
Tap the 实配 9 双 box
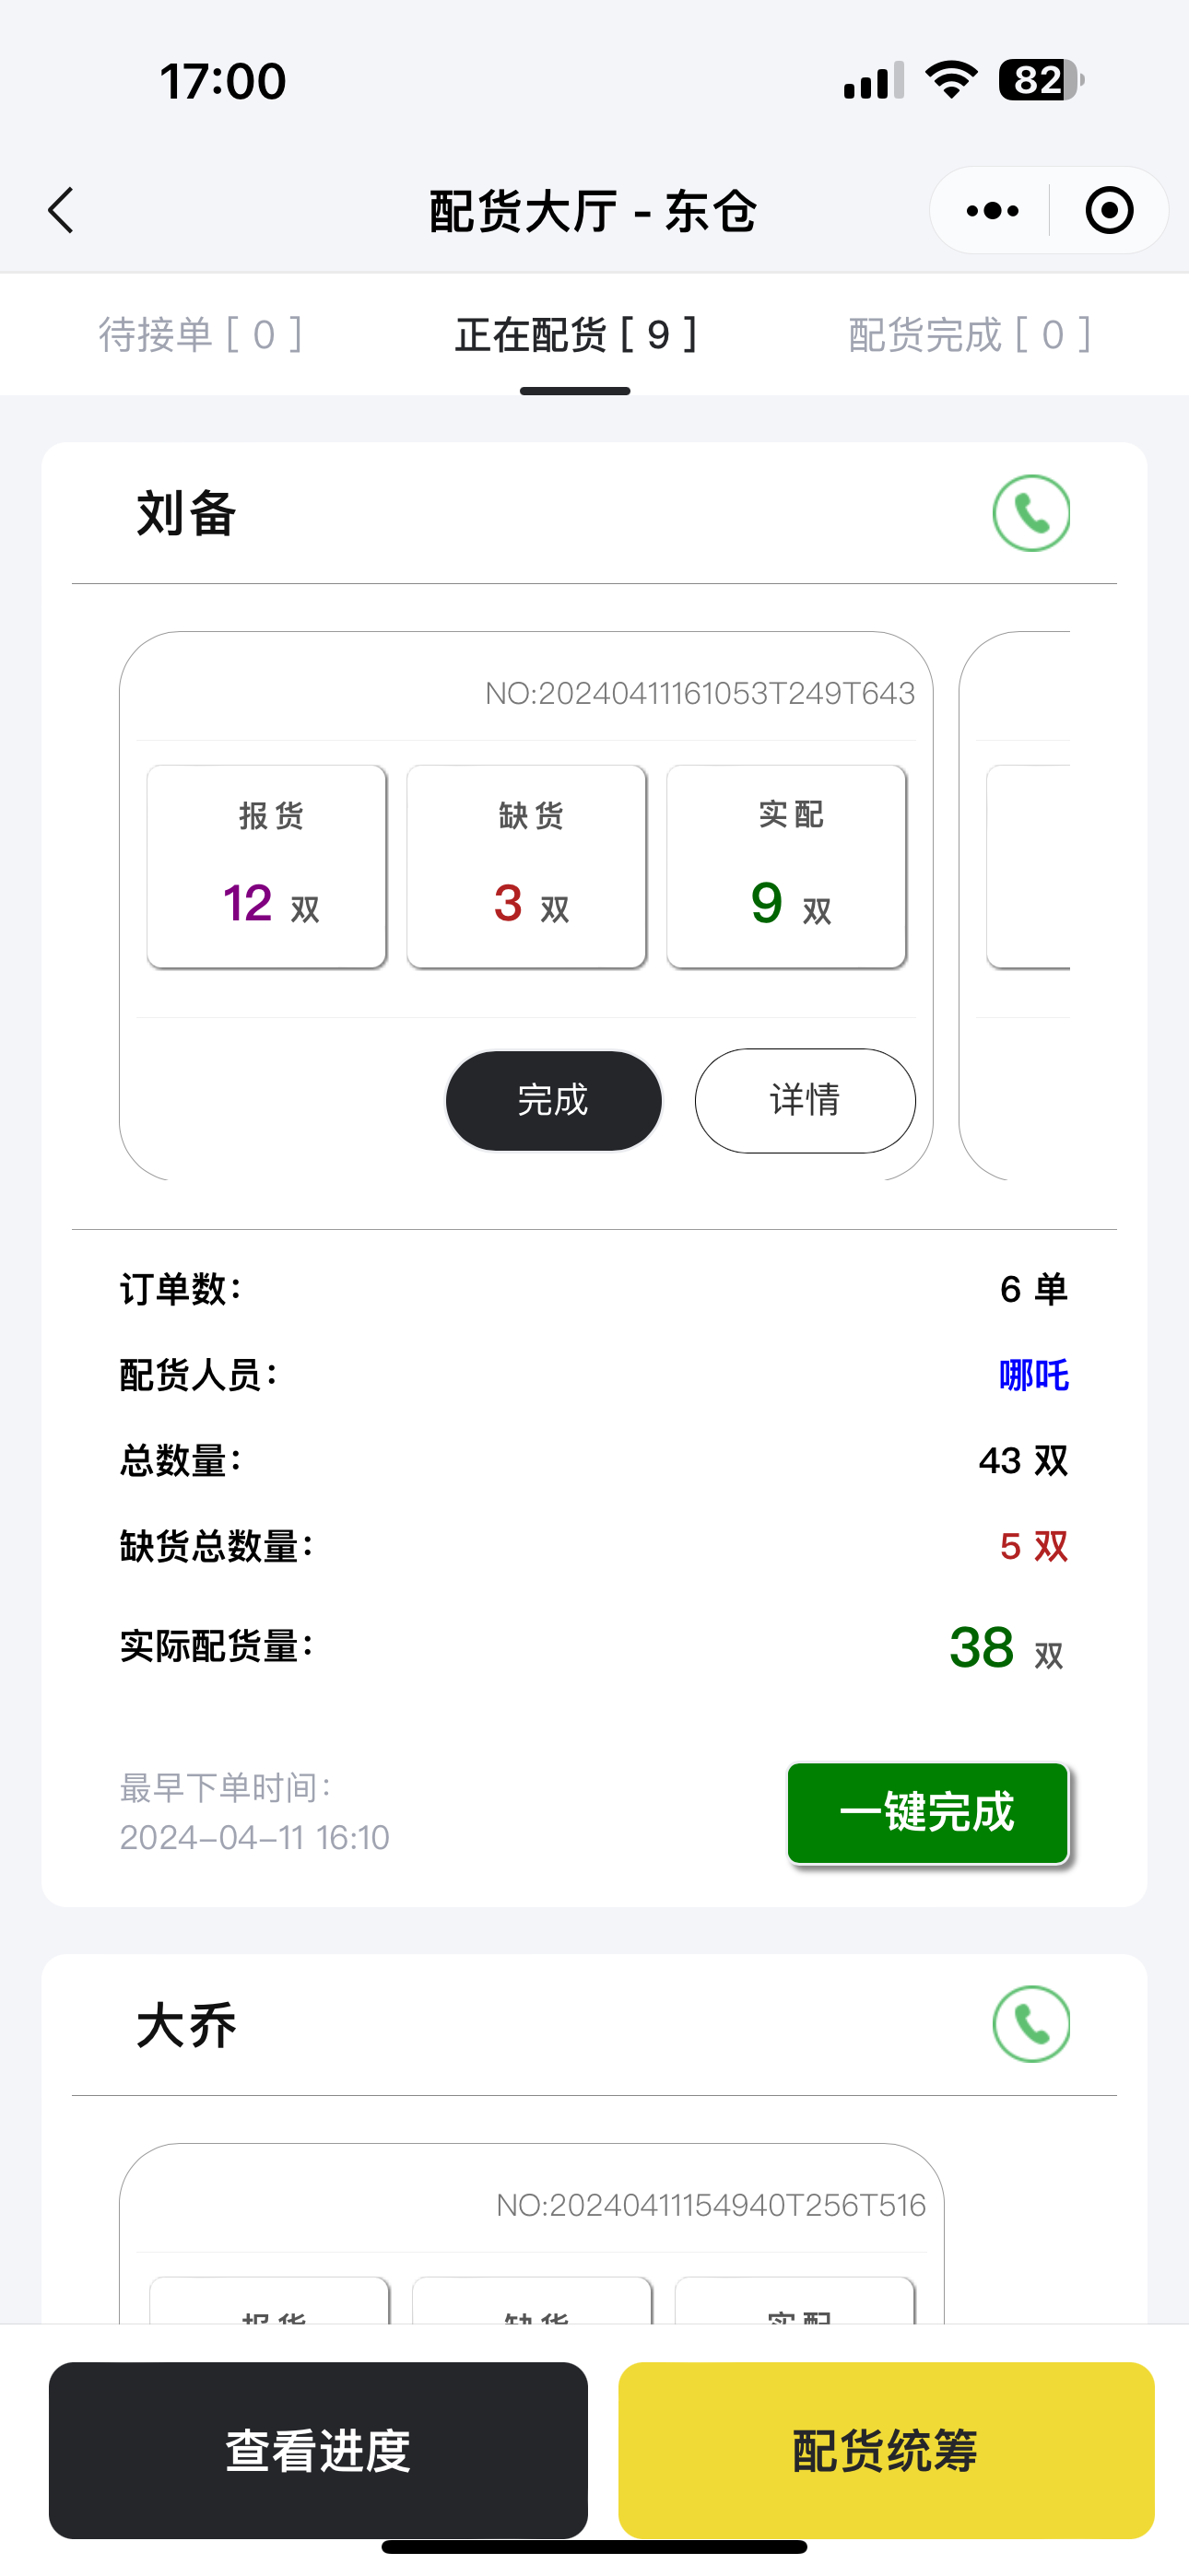[x=788, y=866]
